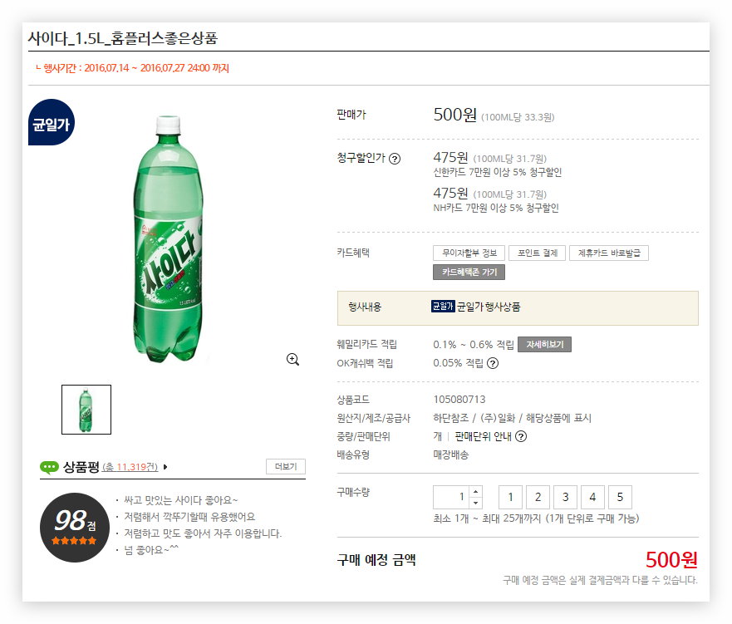Click the help icon next to OK캐쉬백 적립
This screenshot has height=624, width=732.
pos(493,363)
